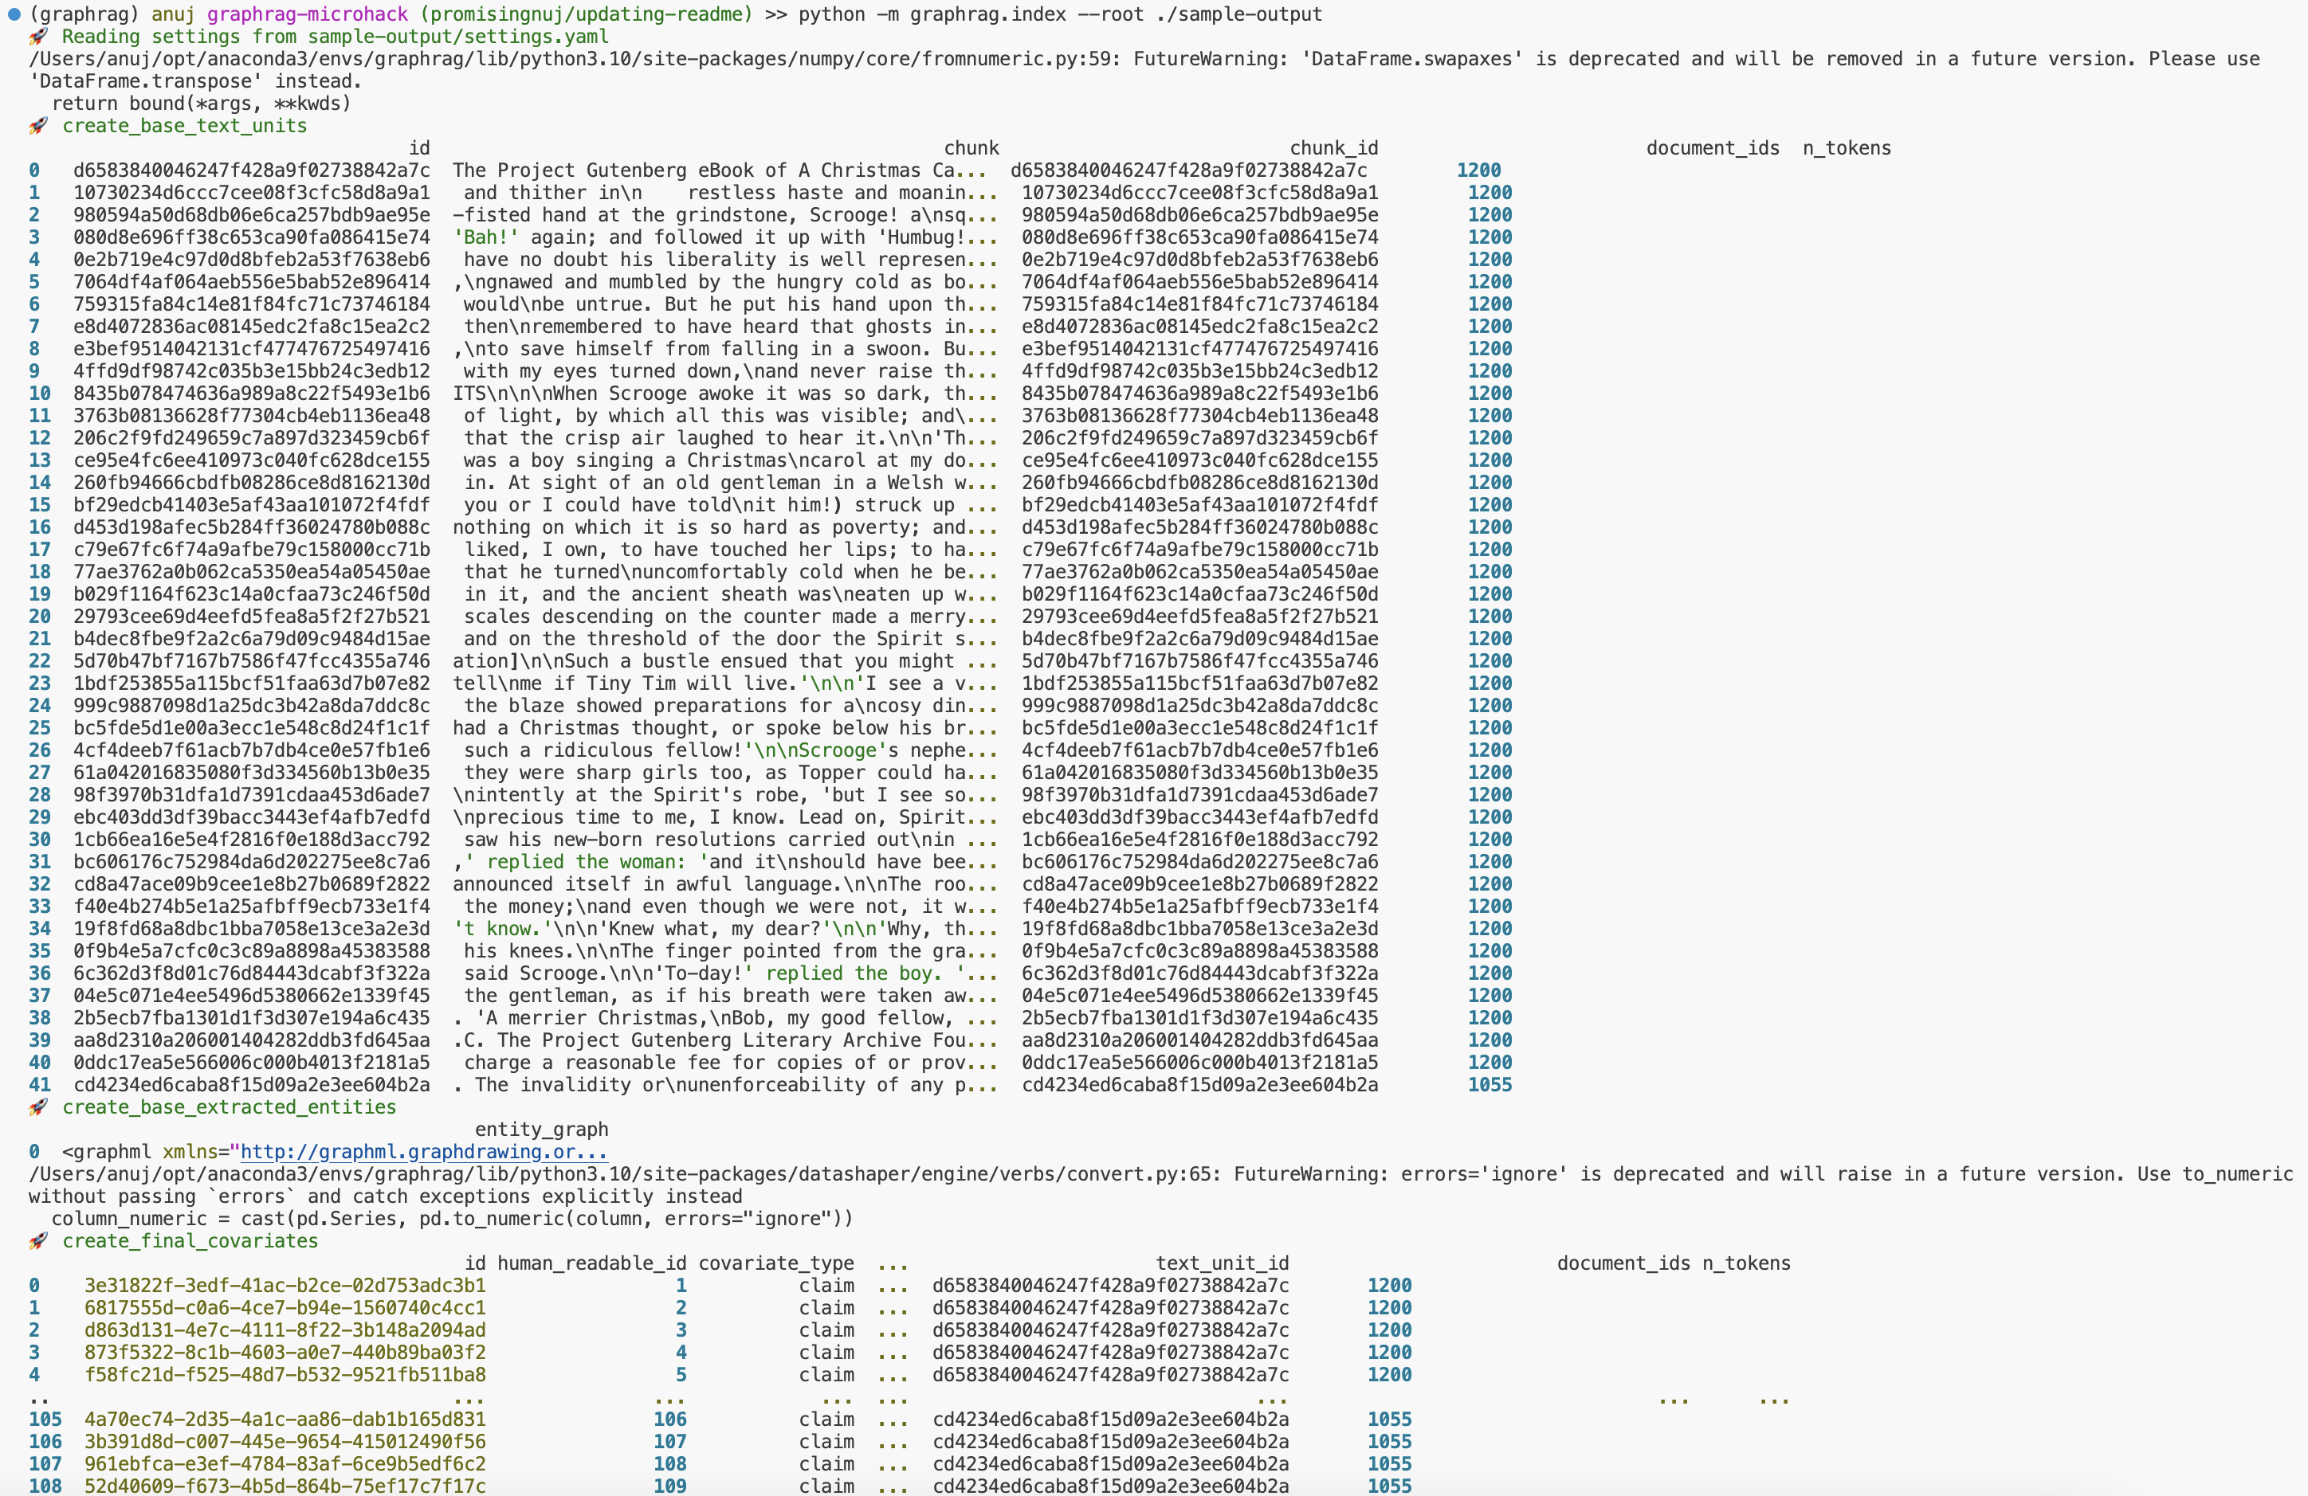Click the chunk_id column header

pyautogui.click(x=1333, y=148)
